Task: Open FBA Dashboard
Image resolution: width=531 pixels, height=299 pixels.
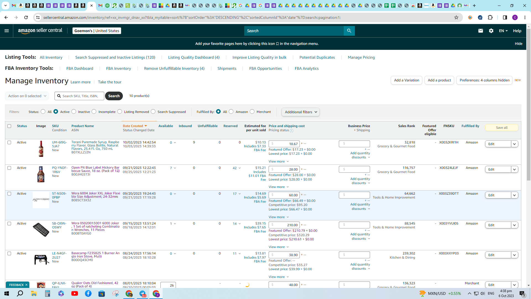Action: click(80, 68)
